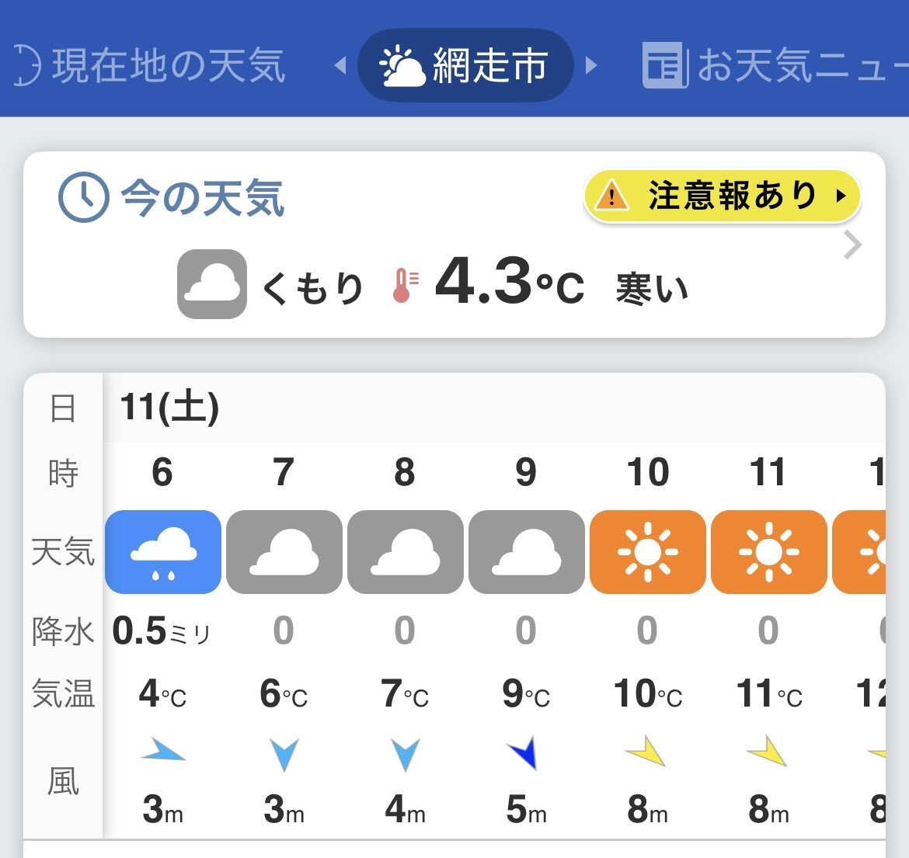Tap the yellow wind arrow at 10 o'clock

point(646,752)
